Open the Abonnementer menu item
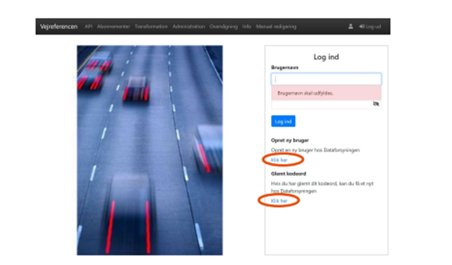This screenshot has height=265, width=452. (x=114, y=27)
